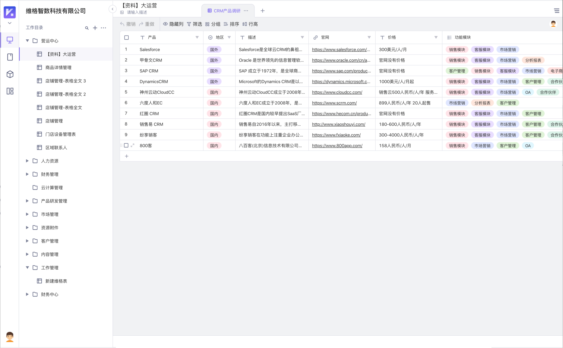Open the Row height toolbar option
The height and width of the screenshot is (348, 563).
[x=250, y=24]
